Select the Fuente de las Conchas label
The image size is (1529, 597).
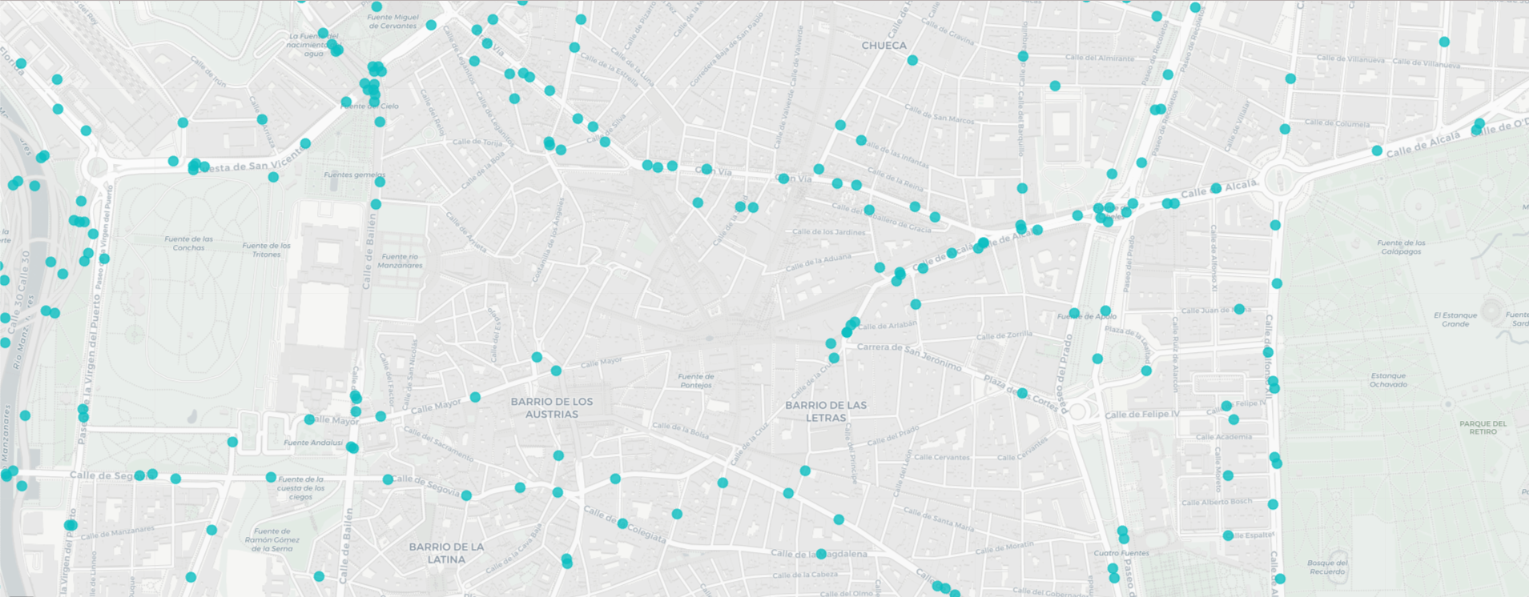[189, 243]
